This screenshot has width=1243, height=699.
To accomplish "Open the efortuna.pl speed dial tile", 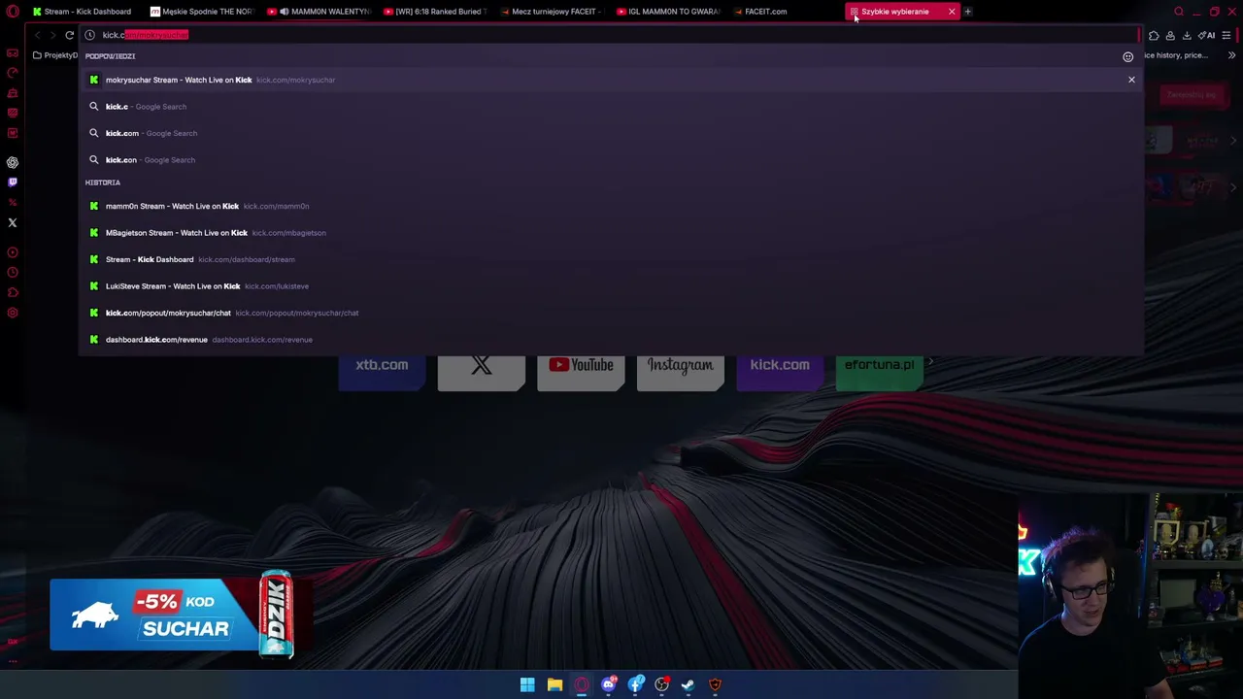I will pos(880,372).
